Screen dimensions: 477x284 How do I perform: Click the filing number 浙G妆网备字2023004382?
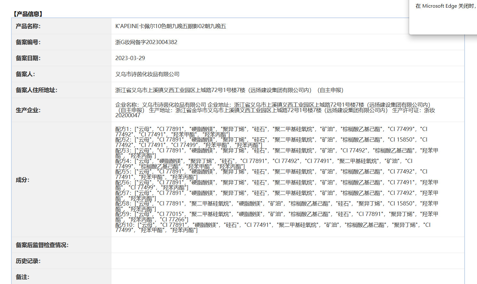[146, 42]
